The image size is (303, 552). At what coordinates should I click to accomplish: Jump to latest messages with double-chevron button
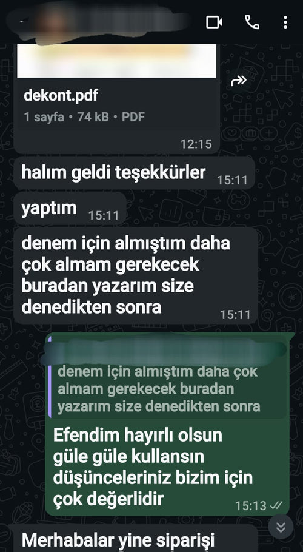click(x=281, y=527)
